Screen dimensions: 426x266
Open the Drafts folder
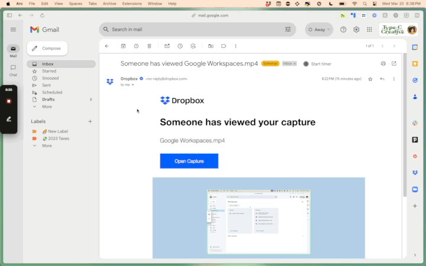[49, 99]
